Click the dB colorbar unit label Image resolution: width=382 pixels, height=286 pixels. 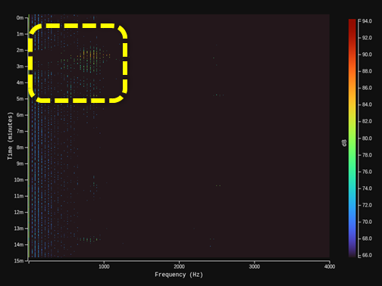coord(344,143)
